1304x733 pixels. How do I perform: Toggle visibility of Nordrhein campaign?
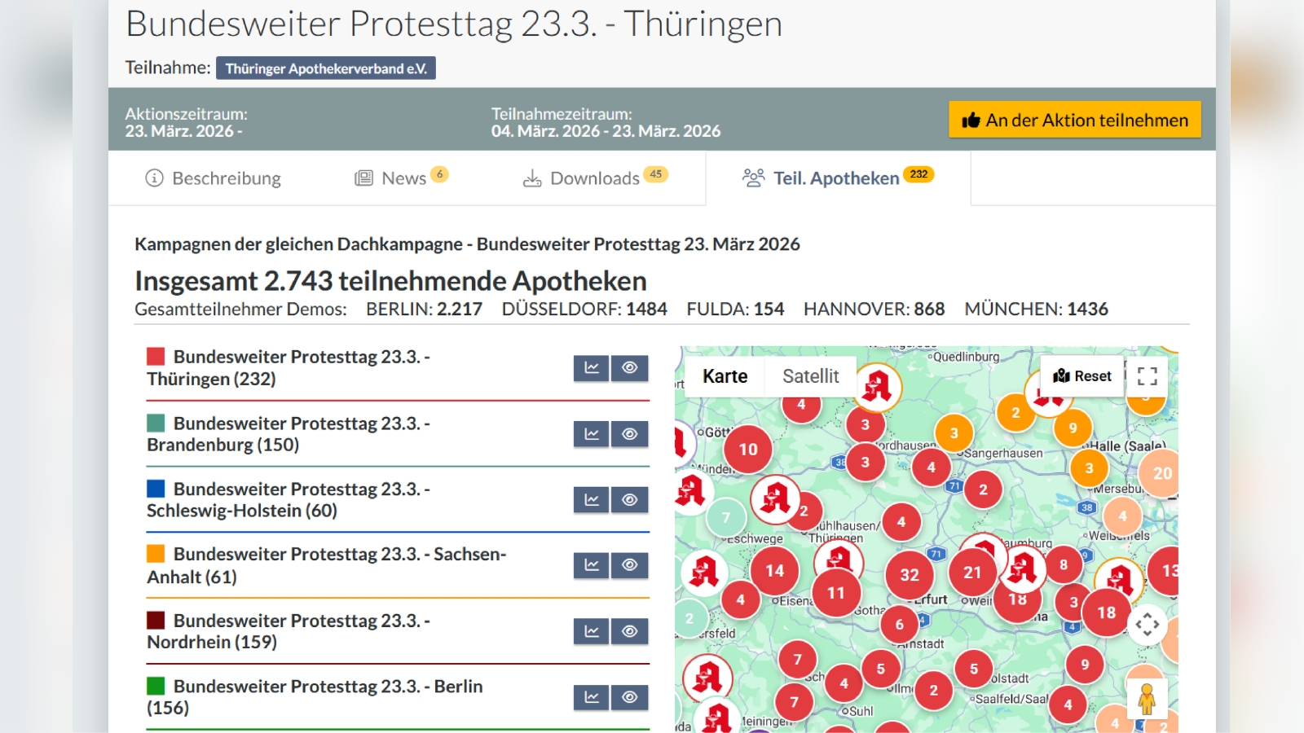[629, 631]
